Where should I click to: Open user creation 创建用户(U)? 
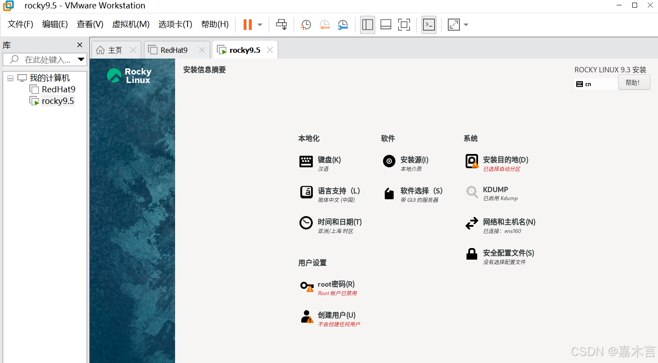pos(330,319)
